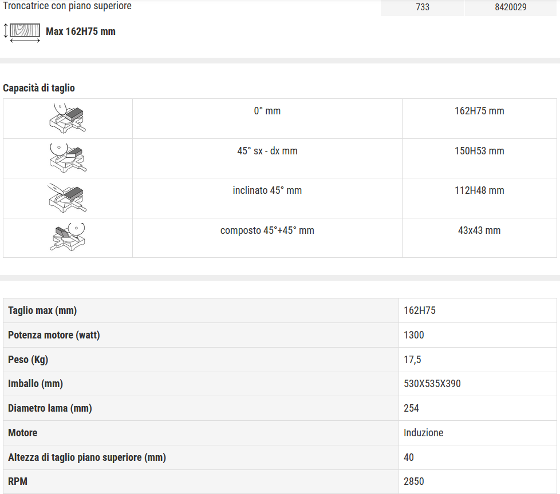This screenshot has height=494, width=560.
Task: Click the 0° straight cut miter saw icon
Action: tap(68, 118)
